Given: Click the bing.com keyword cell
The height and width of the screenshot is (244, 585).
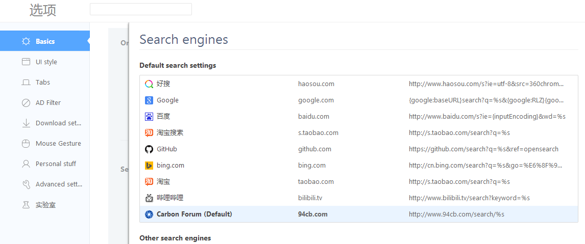Looking at the screenshot, I should click(312, 166).
